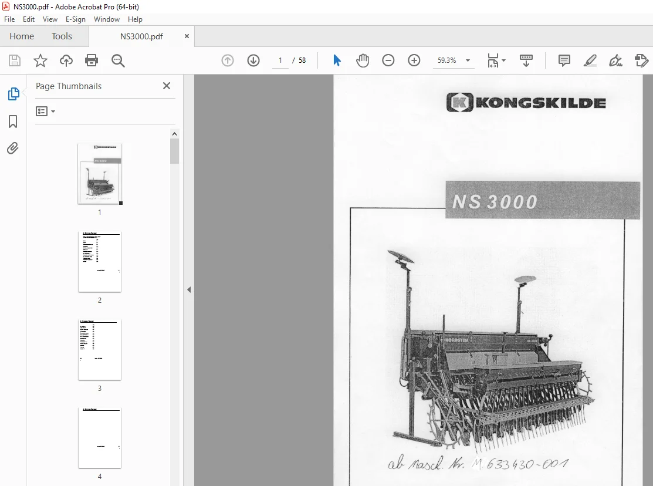Add a comment with note icon
The width and height of the screenshot is (653, 486).
click(x=564, y=60)
